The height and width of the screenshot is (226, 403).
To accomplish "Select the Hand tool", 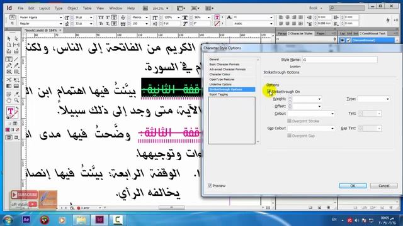I will coord(9,100).
